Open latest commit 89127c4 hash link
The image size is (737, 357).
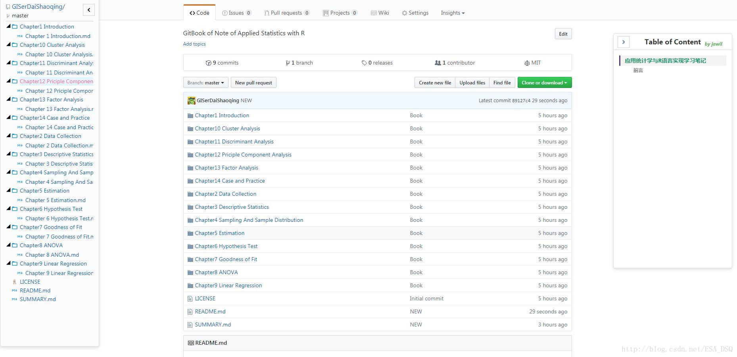[x=521, y=101]
